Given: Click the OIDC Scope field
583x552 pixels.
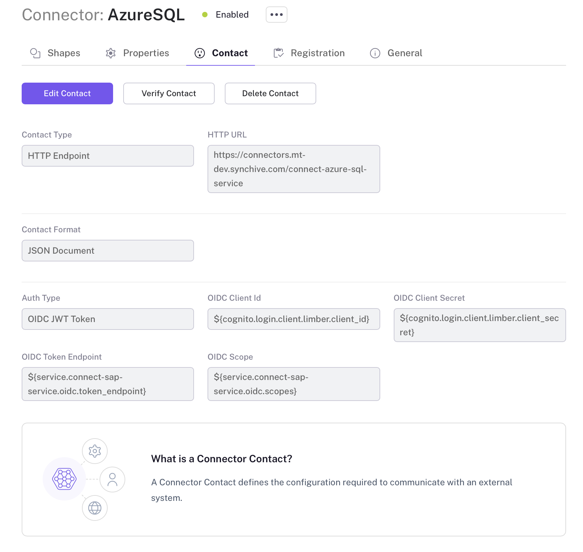Looking at the screenshot, I should click(x=294, y=384).
